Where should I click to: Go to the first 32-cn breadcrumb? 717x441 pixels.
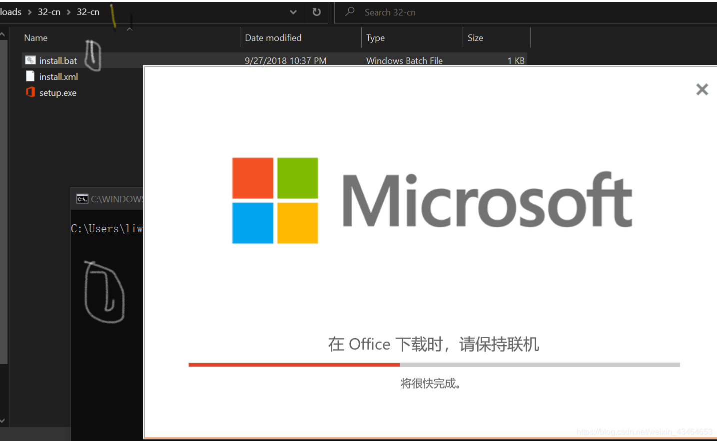point(49,12)
